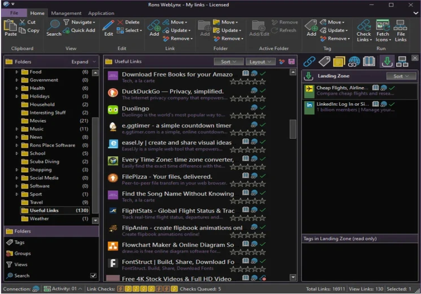Open the Sort dropdown in Useful Links

pyautogui.click(x=229, y=62)
